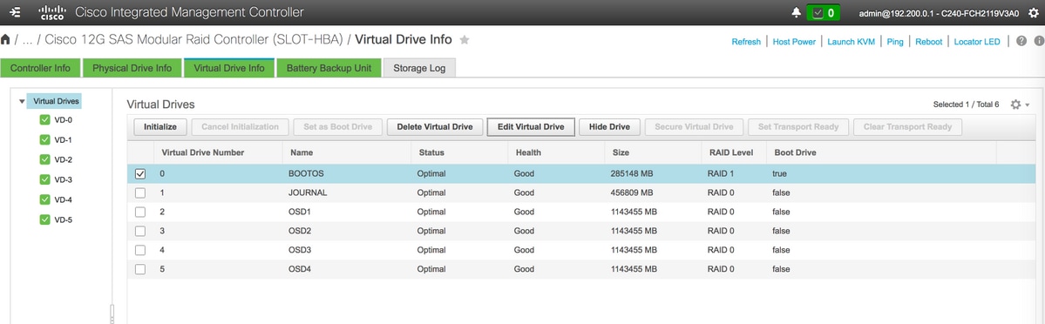Click the Initialize button
The height and width of the screenshot is (324, 1045).
click(x=160, y=126)
